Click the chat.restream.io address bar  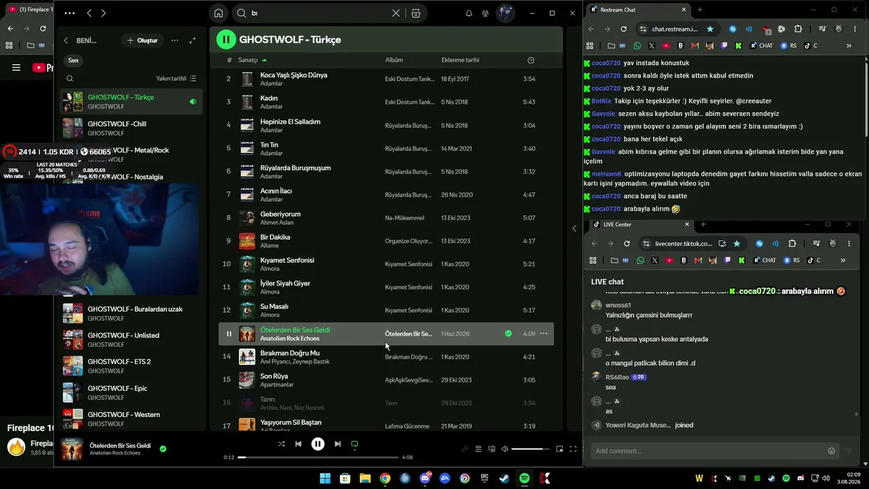(675, 29)
